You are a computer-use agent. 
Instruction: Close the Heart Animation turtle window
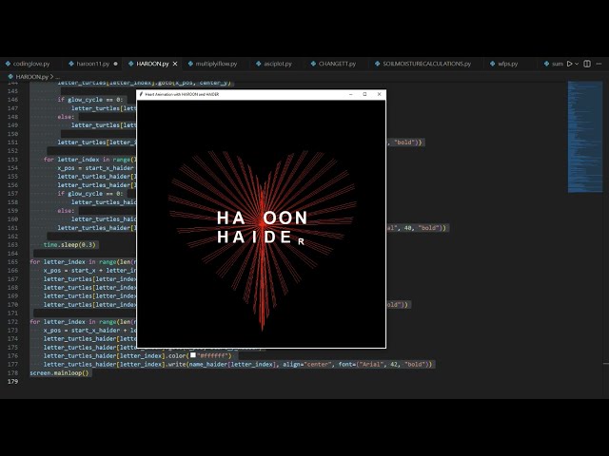point(379,94)
